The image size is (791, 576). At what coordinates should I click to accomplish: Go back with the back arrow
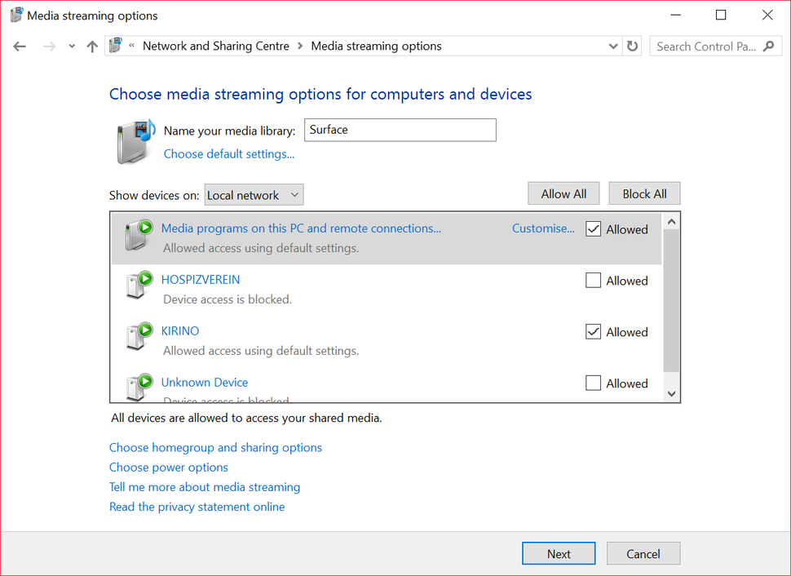point(20,47)
